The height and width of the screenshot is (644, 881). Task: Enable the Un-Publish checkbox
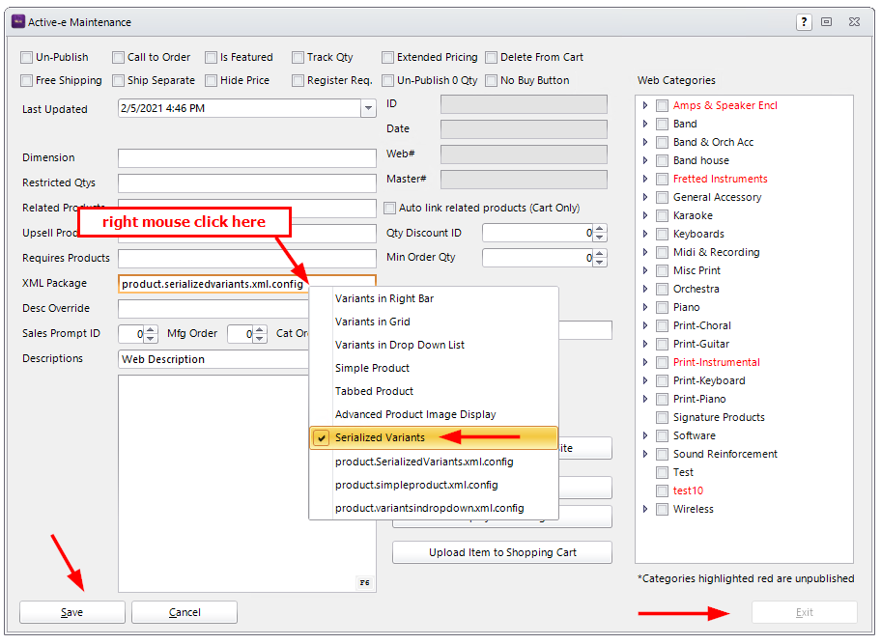click(26, 57)
